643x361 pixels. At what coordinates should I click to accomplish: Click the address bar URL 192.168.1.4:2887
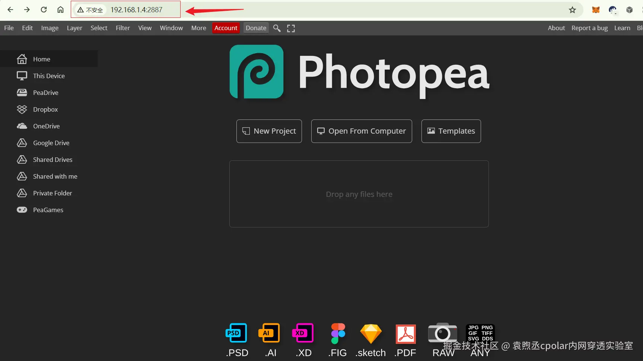pyautogui.click(x=136, y=10)
